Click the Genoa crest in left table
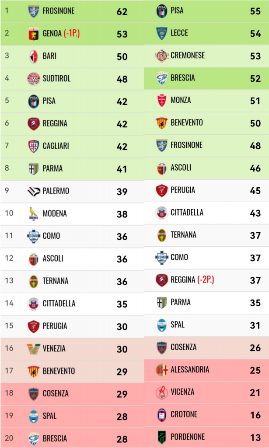The image size is (269, 448). pos(33,34)
